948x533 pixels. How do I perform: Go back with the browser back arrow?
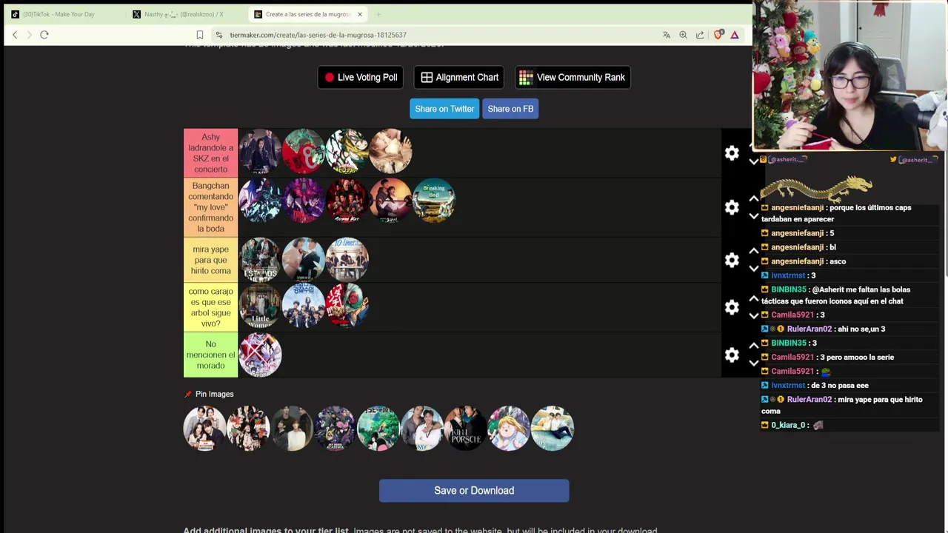tap(15, 35)
